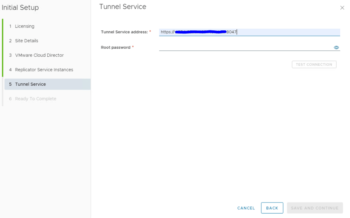Image resolution: width=350 pixels, height=218 pixels.
Task: Click into the Root password field
Action: [x=245, y=47]
